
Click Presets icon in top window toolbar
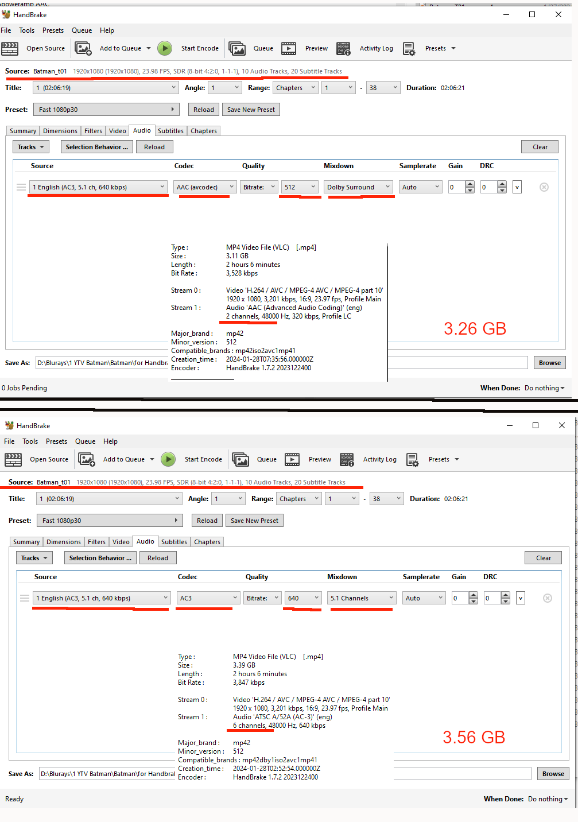pos(409,49)
